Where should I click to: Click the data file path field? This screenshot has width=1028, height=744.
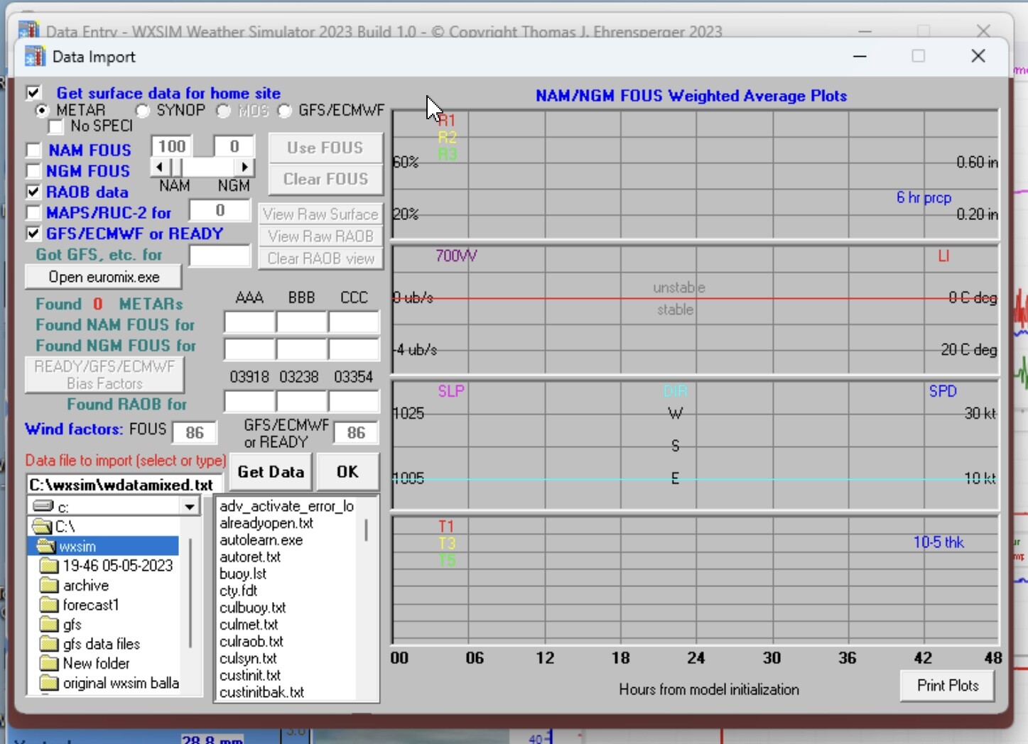tap(125, 485)
